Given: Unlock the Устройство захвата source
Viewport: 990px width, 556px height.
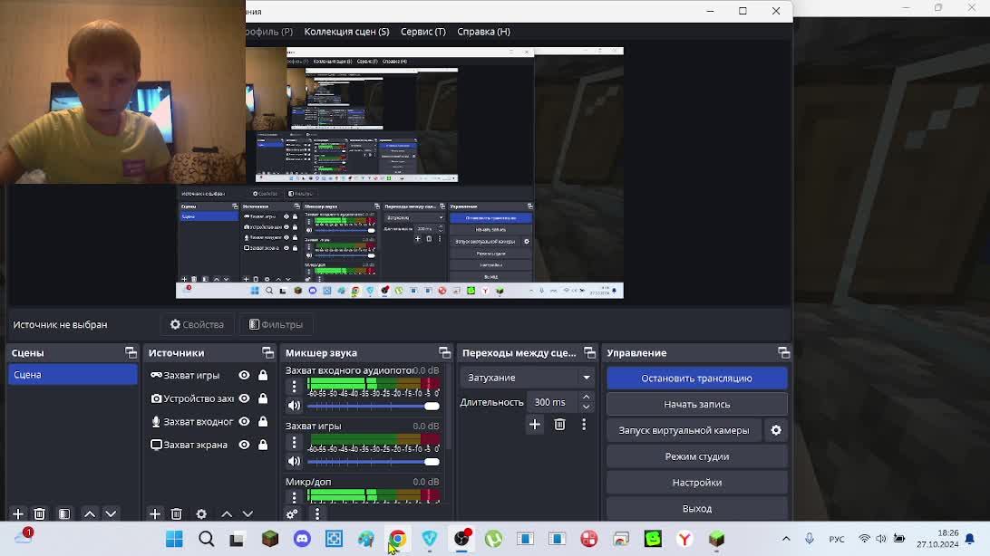Looking at the screenshot, I should (x=263, y=398).
